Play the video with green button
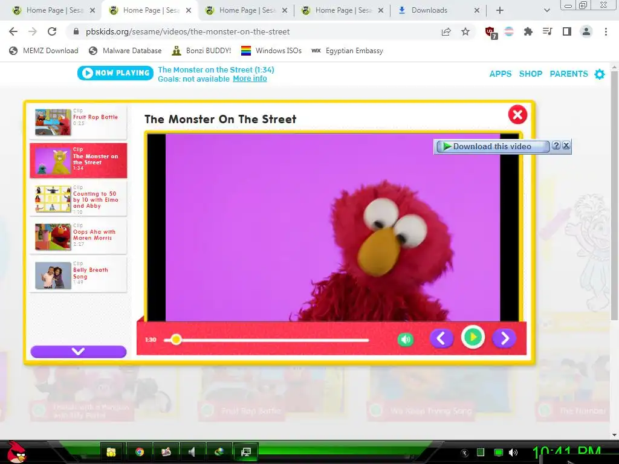 (x=473, y=337)
